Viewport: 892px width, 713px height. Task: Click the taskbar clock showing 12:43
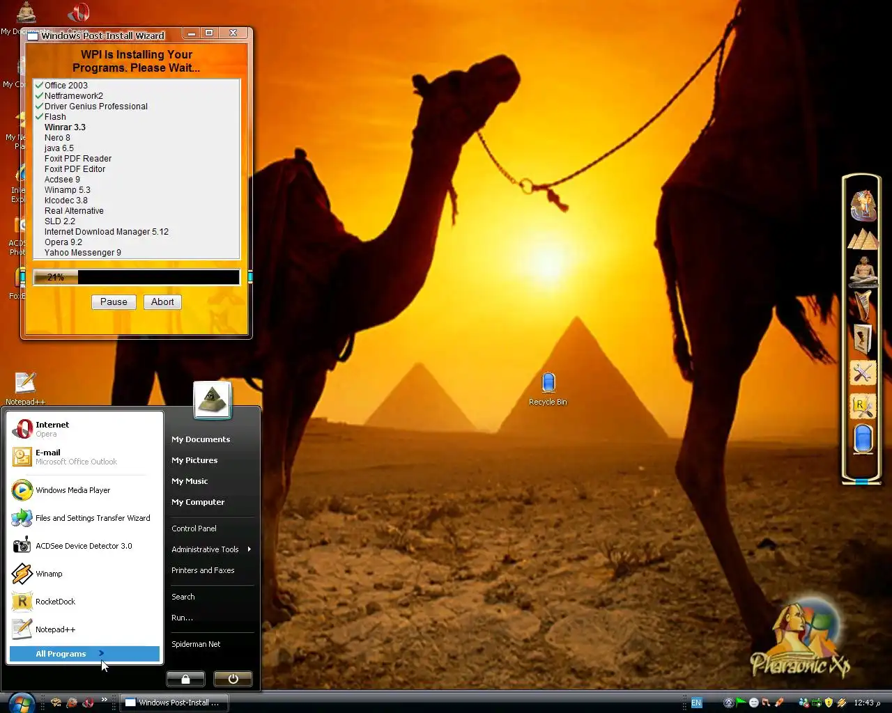(x=867, y=703)
